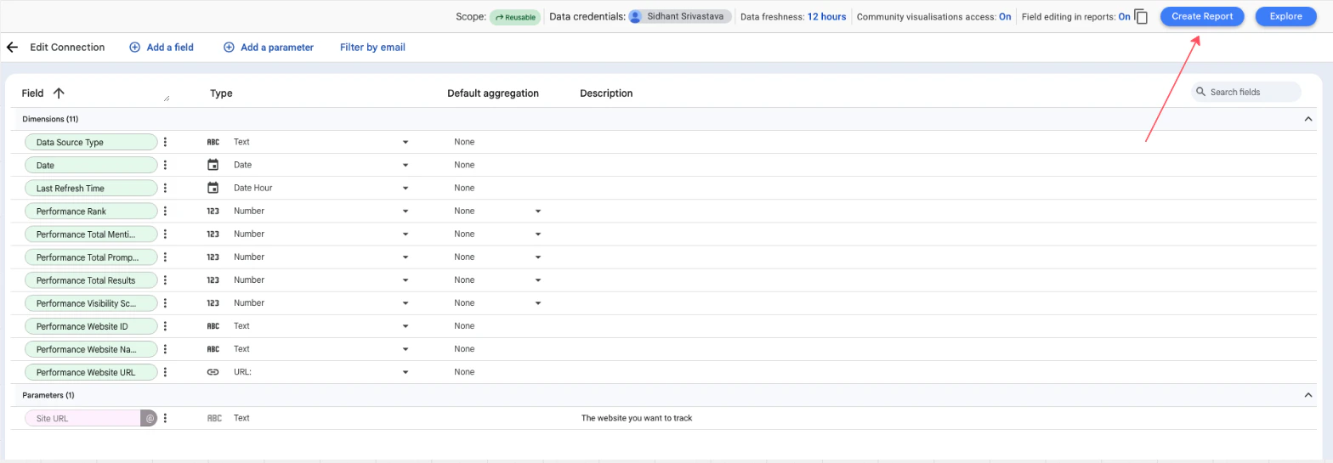This screenshot has width=1333, height=463.
Task: Toggle Community visualisations access On
Action: tap(1005, 16)
